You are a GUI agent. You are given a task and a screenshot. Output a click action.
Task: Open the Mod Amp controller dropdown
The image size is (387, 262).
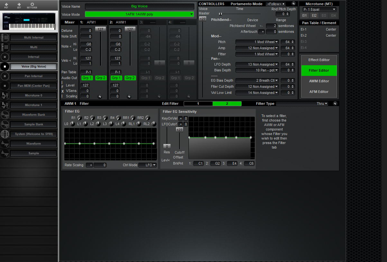pos(257,48)
